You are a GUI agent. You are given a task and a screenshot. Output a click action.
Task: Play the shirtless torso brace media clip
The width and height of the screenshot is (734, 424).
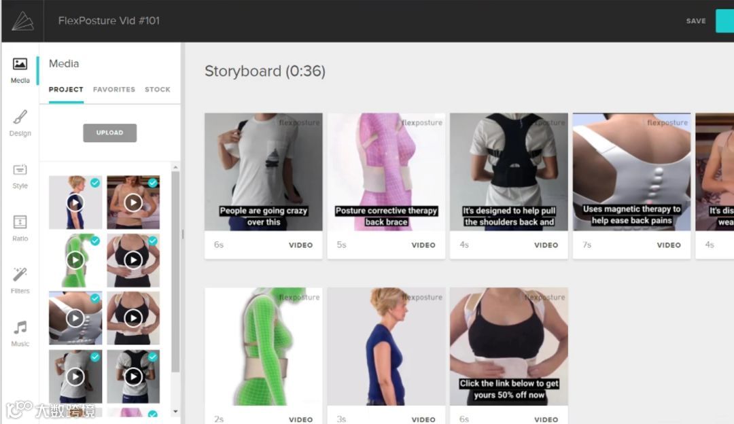(x=133, y=202)
